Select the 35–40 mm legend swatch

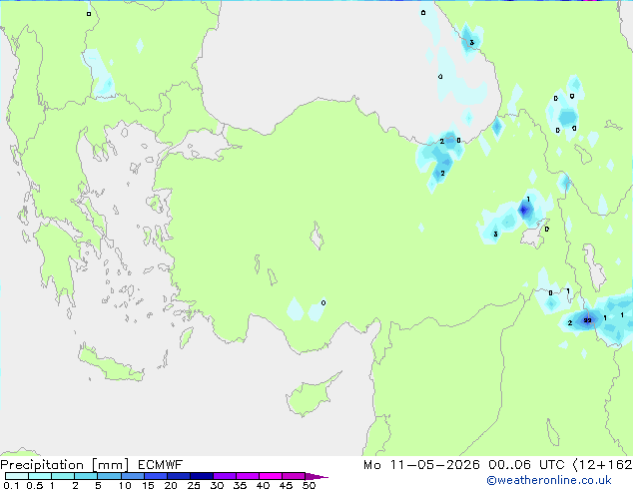247,476
